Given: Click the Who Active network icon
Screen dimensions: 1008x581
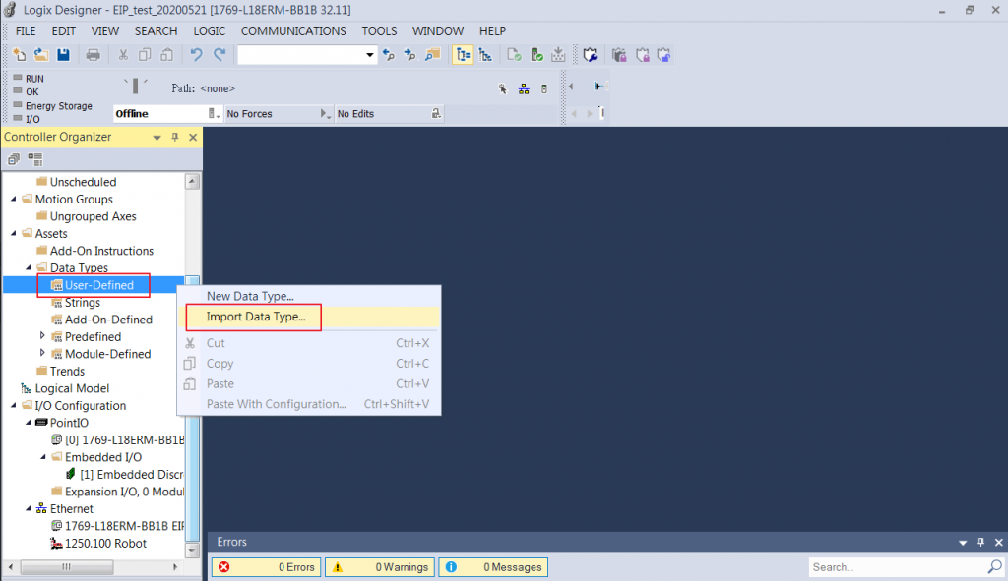Looking at the screenshot, I should (x=524, y=88).
